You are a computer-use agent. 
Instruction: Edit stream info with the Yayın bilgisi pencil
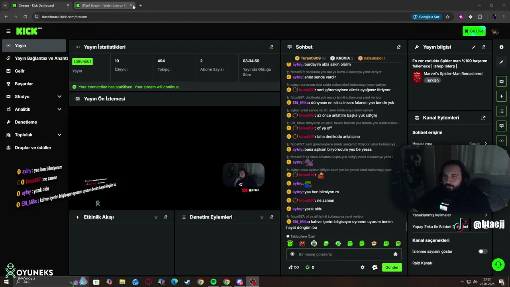pyautogui.click(x=474, y=47)
